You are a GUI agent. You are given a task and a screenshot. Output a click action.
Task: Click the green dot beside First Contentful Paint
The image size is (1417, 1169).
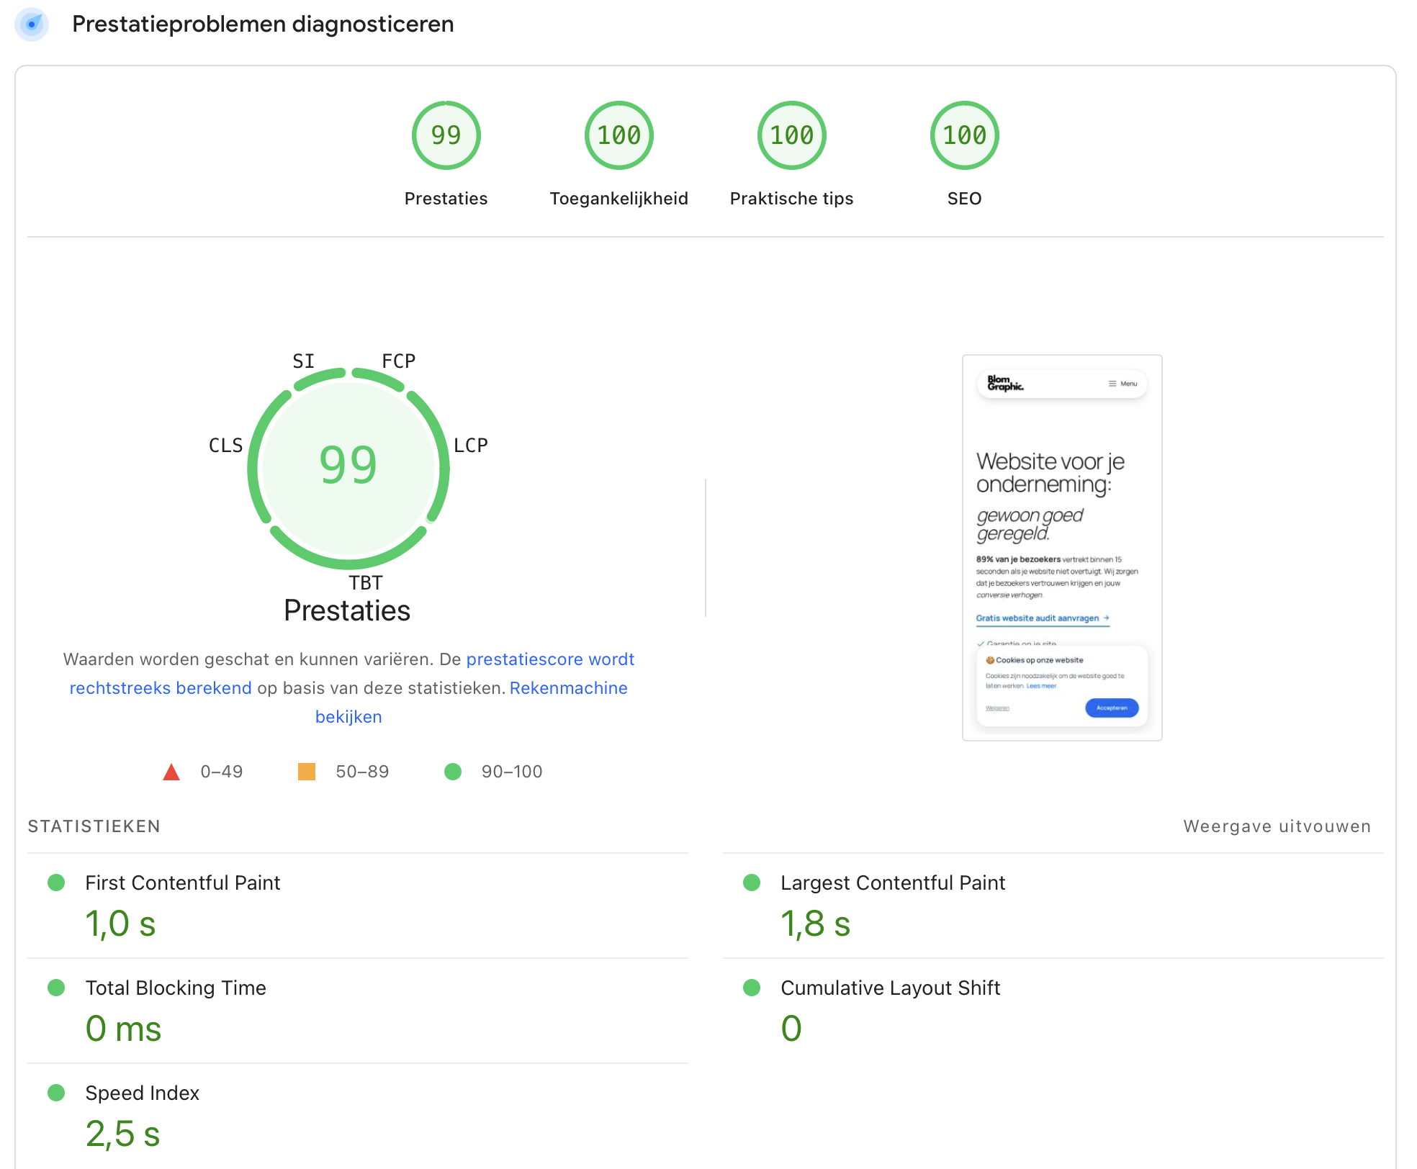click(56, 882)
